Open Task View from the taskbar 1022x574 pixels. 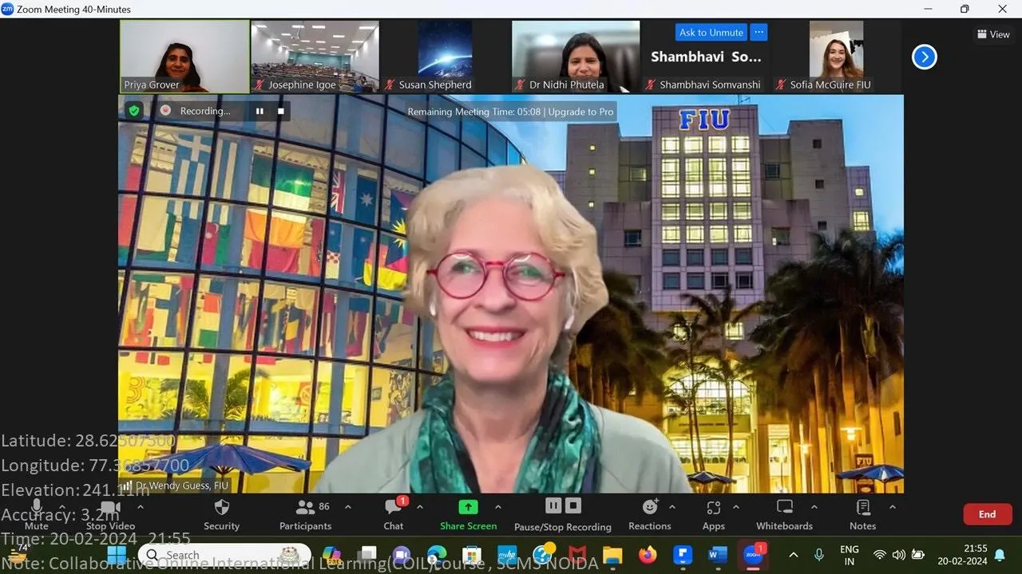[366, 554]
